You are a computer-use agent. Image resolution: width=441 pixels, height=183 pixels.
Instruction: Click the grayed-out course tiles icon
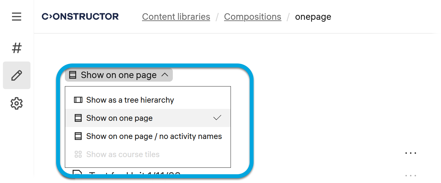78,154
